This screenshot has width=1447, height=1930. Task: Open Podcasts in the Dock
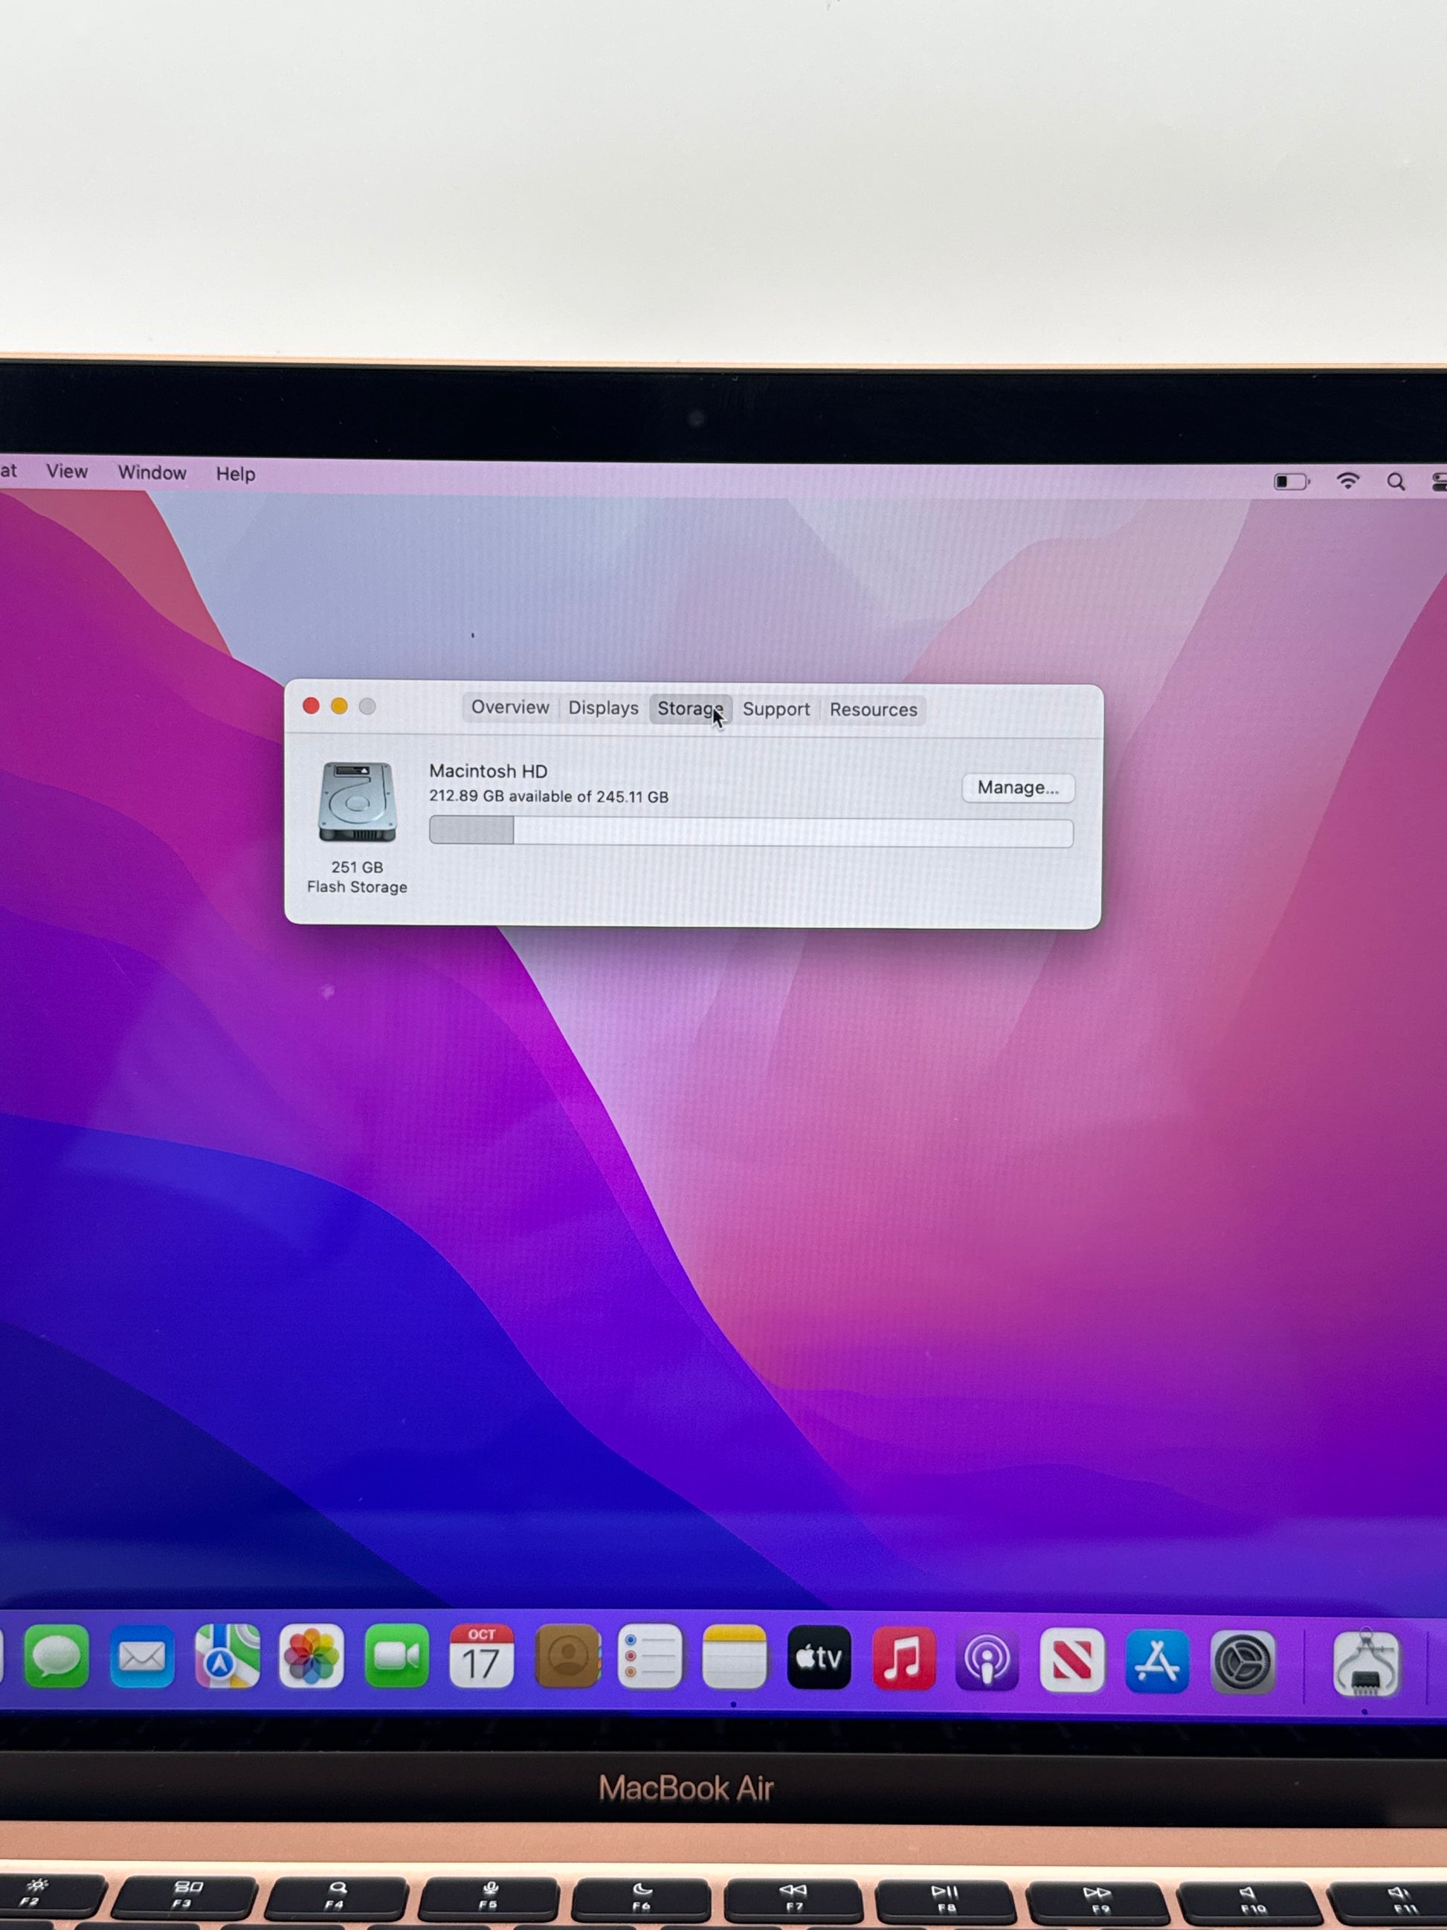[x=987, y=1659]
